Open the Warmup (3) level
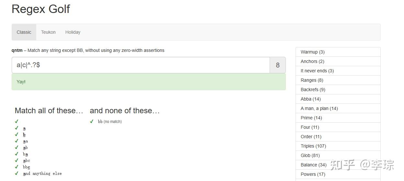Screen dimensions: 404x181 [x=312, y=52]
